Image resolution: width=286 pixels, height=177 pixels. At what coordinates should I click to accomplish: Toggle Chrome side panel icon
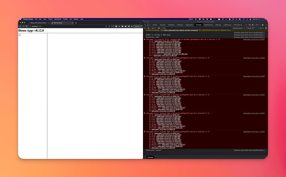click(x=129, y=26)
